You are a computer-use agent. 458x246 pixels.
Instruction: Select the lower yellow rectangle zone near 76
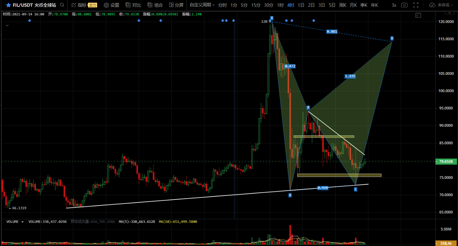(339, 175)
